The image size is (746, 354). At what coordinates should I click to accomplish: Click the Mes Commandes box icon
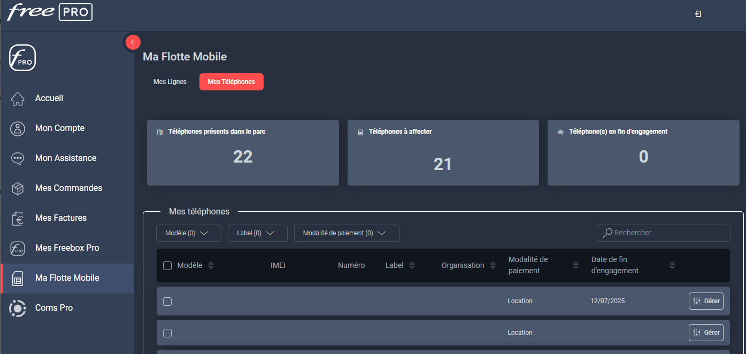point(18,188)
